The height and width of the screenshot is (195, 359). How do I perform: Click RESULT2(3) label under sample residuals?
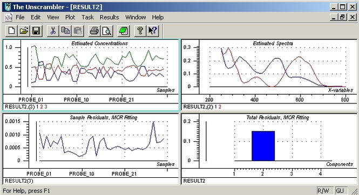click(19, 181)
